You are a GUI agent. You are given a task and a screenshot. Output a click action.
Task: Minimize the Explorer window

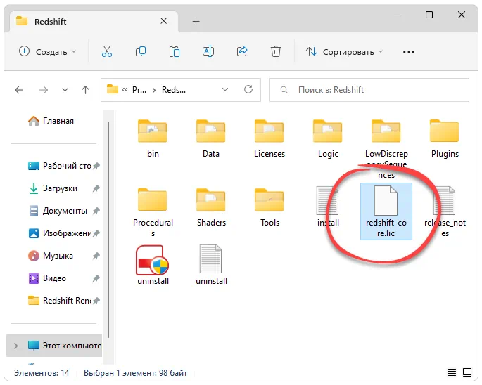(398, 15)
